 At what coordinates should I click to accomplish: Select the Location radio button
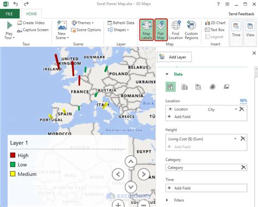[x=170, y=109]
